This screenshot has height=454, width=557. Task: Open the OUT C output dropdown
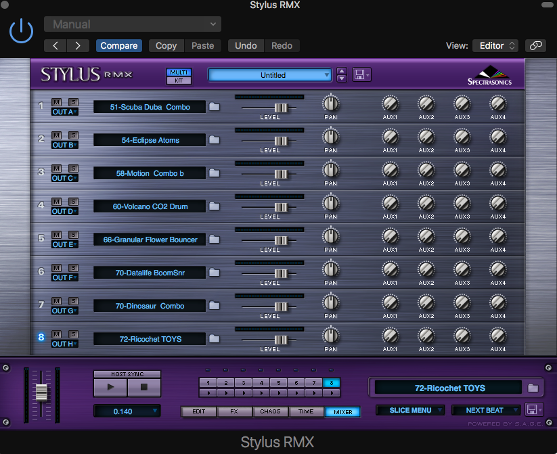click(x=65, y=178)
